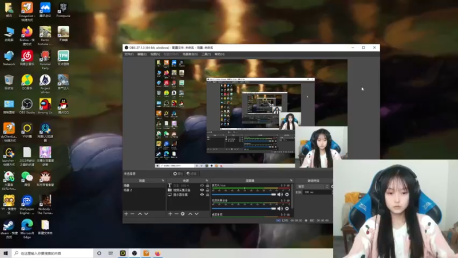Click the transition duration 300 ms field
Screen dimensions: 458x258
(316, 192)
